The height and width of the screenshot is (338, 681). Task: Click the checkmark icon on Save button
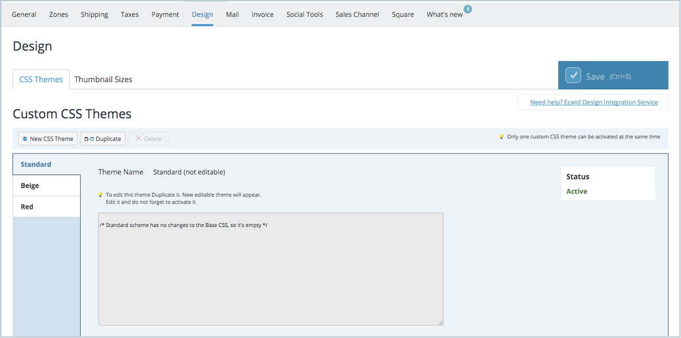(573, 75)
